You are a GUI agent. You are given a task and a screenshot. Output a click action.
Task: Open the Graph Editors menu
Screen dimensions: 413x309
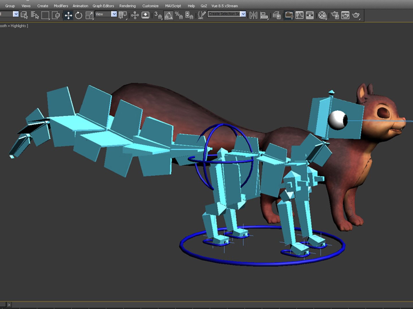click(x=103, y=6)
